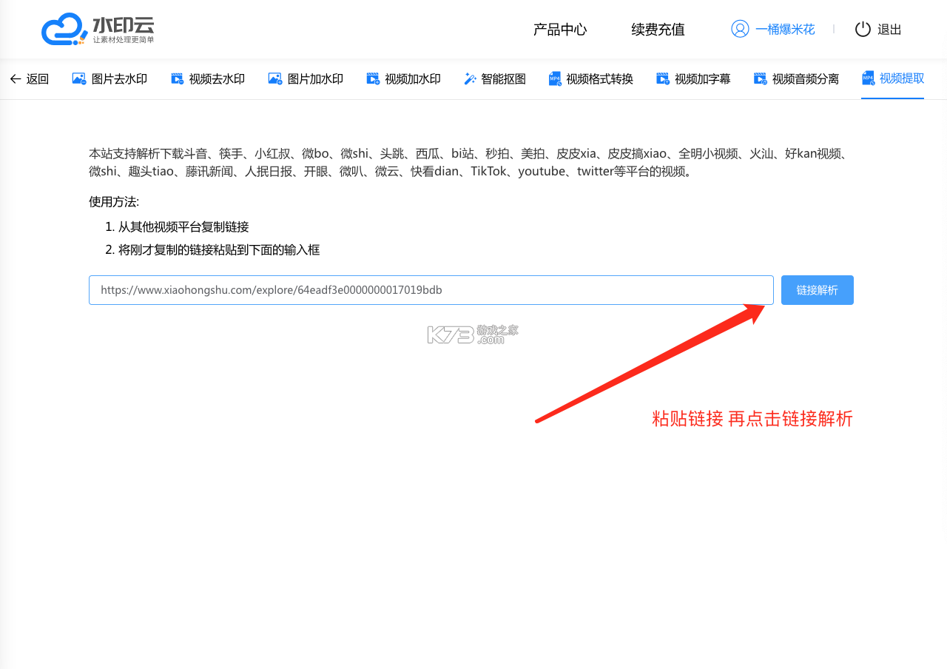Click the 视频加字幕 icon
Viewport: 947px width, 669px height.
click(x=663, y=78)
